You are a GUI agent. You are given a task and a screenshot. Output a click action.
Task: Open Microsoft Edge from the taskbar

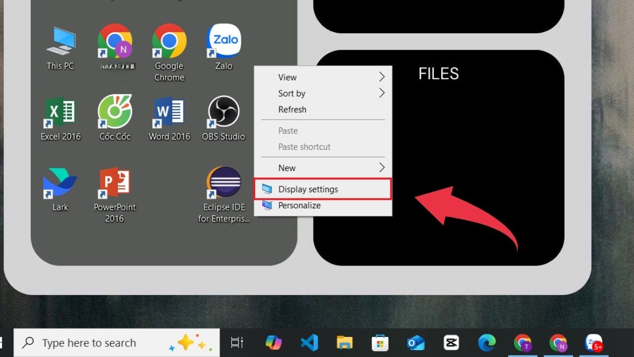(487, 343)
